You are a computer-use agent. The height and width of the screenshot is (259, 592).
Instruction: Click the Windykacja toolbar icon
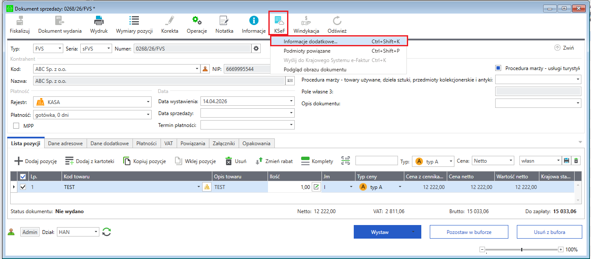pyautogui.click(x=306, y=20)
